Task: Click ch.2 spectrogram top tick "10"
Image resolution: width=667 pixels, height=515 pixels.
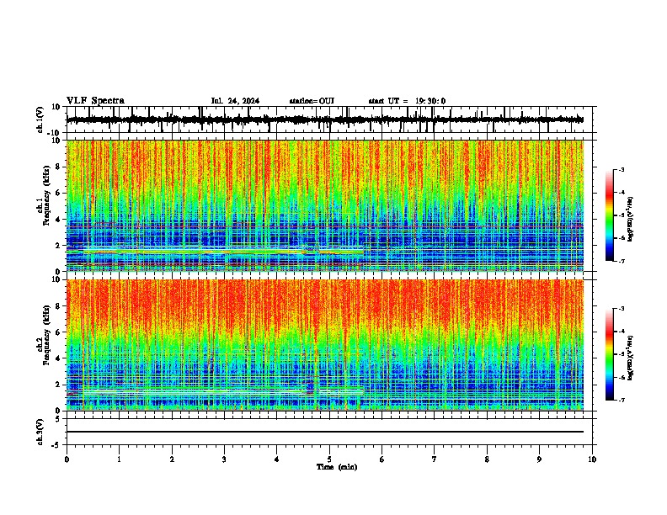Action: click(56, 279)
